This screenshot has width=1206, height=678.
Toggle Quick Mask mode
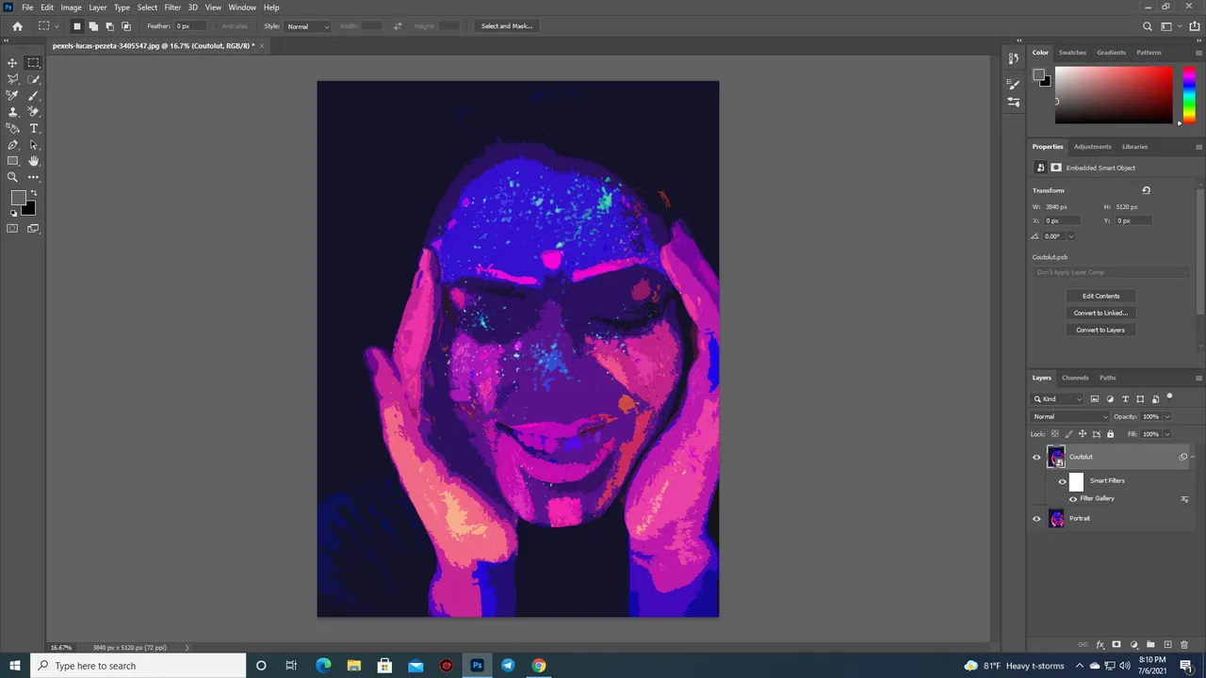pos(12,228)
